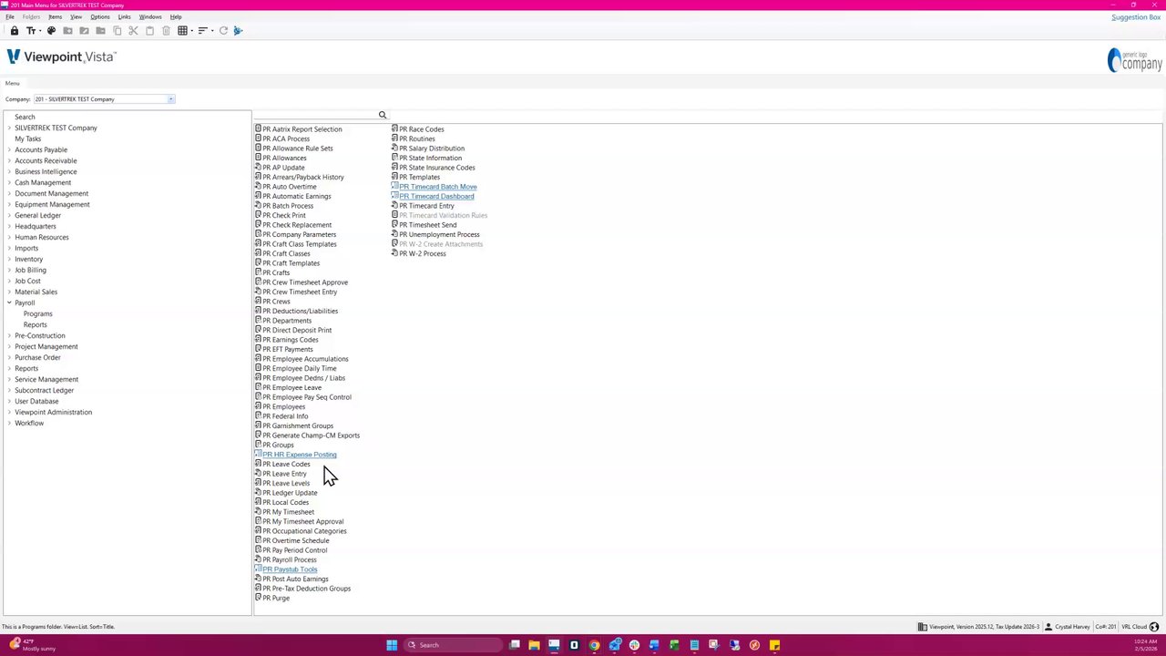Click the building icon in the status bar
Viewport: 1166px width, 656px height.
922,627
